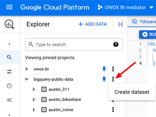The width and height of the screenshot is (156, 117).
Task: Open the hamburger navigation menu
Action: [9, 7]
